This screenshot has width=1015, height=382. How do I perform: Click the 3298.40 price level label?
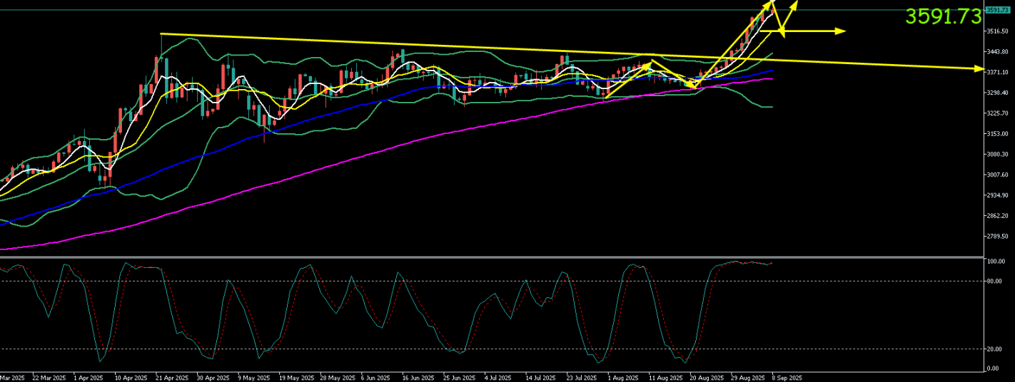[996, 93]
